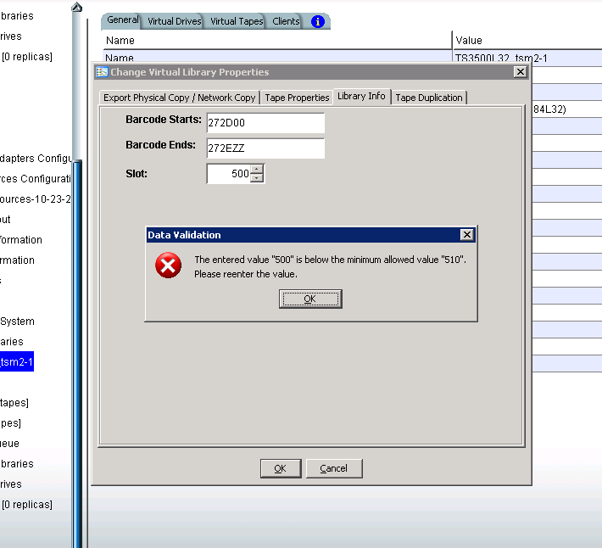602x548 pixels.
Task: Close the Change Virtual Library Properties window
Action: coord(520,72)
